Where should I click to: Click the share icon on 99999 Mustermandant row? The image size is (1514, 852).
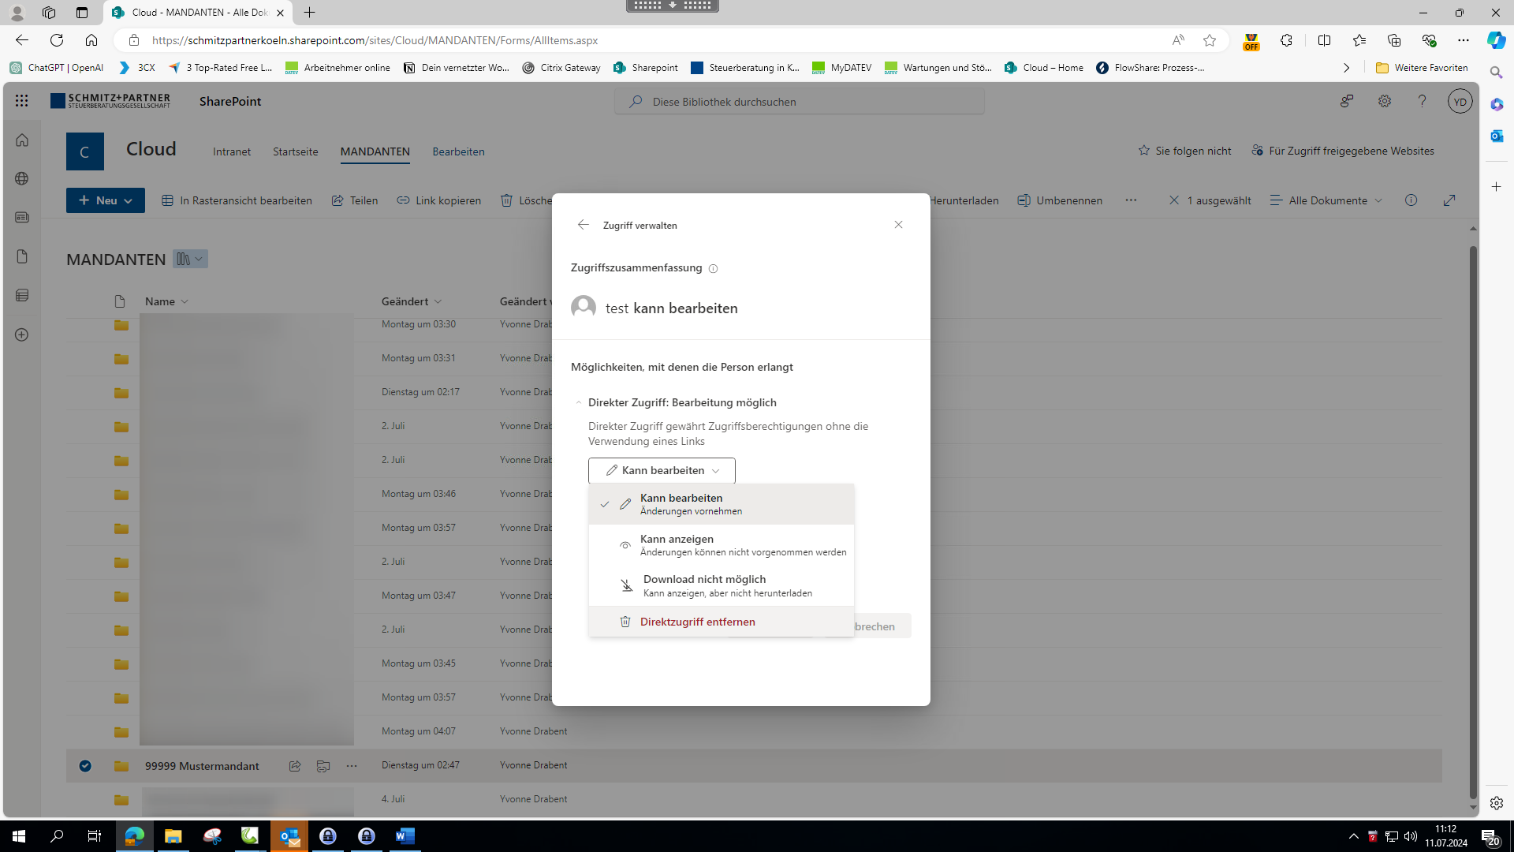[x=295, y=766]
